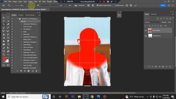
Task: Click Crop Preview layer thumbnail
Action: click(150, 31)
